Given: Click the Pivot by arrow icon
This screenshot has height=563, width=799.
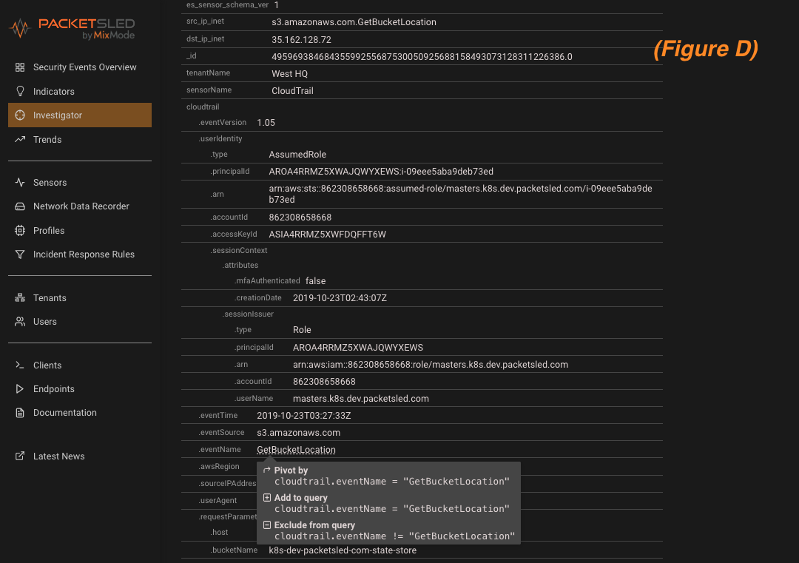Looking at the screenshot, I should point(266,470).
